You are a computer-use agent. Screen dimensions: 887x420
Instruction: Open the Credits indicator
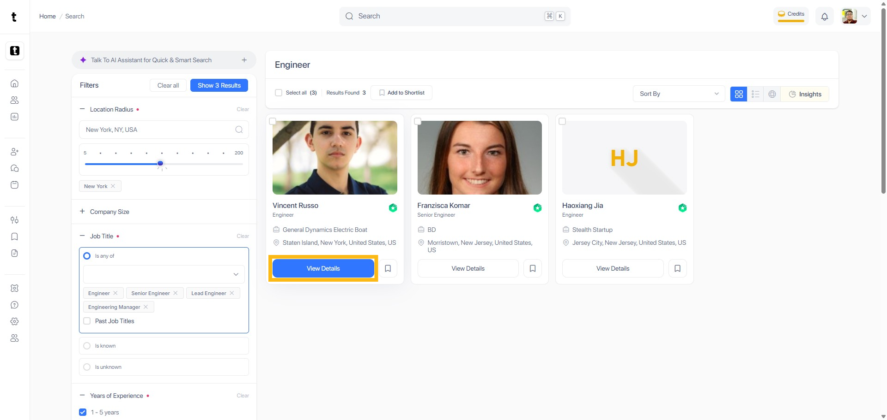coord(791,15)
